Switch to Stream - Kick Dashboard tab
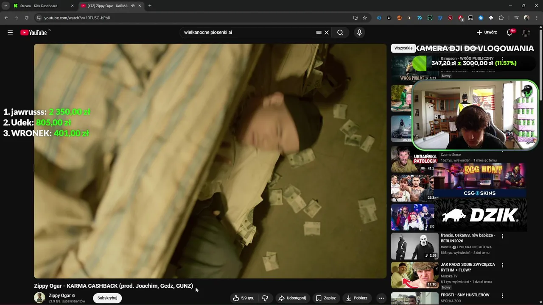 tap(43, 6)
